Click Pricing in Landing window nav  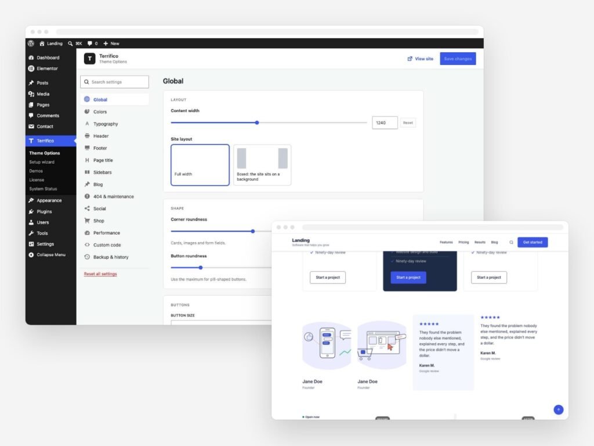coord(463,242)
